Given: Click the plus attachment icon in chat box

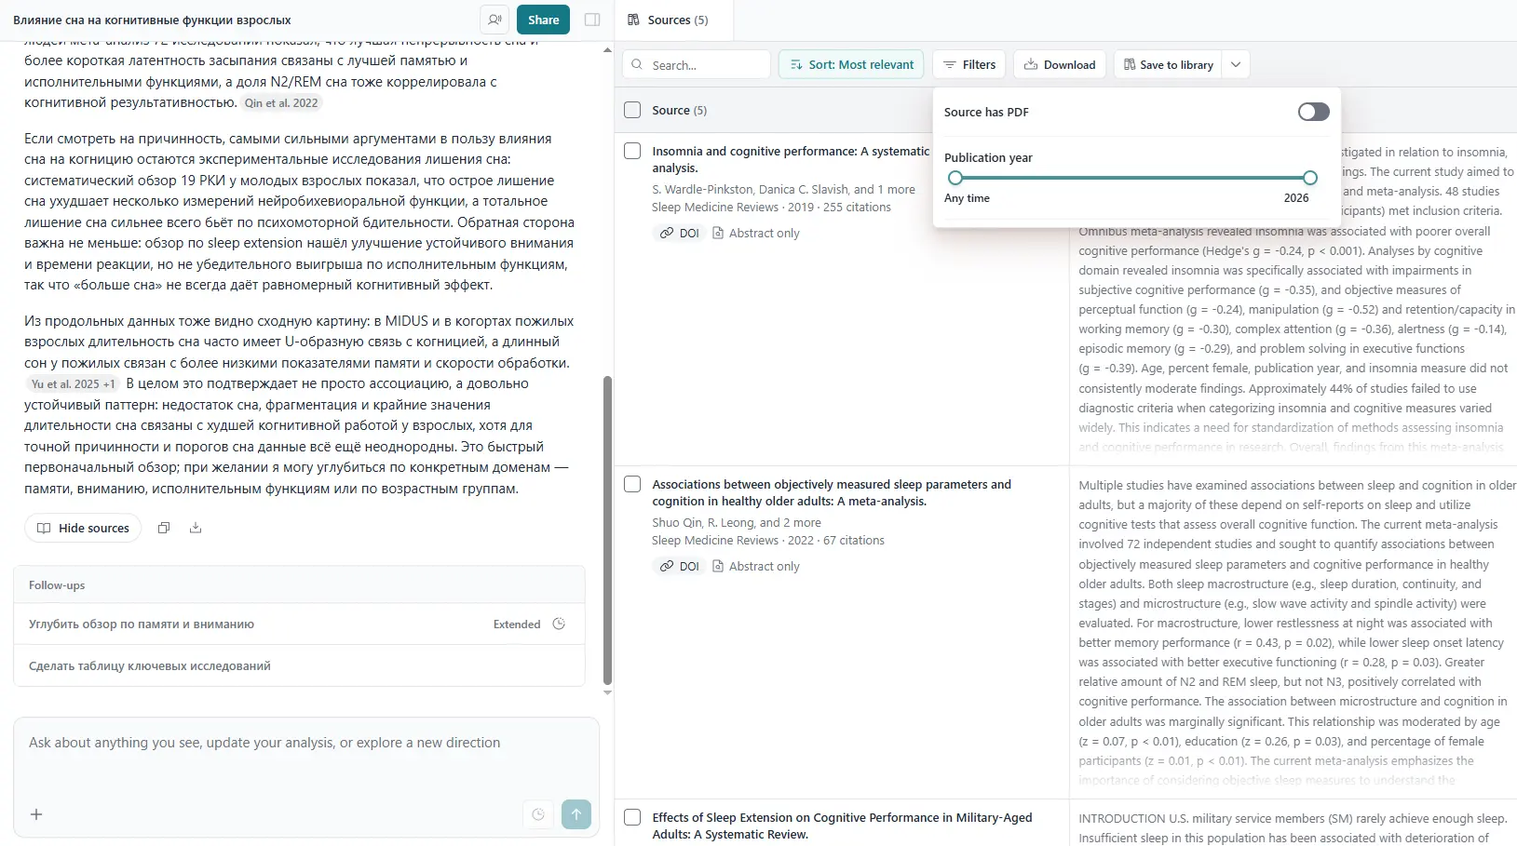Looking at the screenshot, I should tap(36, 814).
